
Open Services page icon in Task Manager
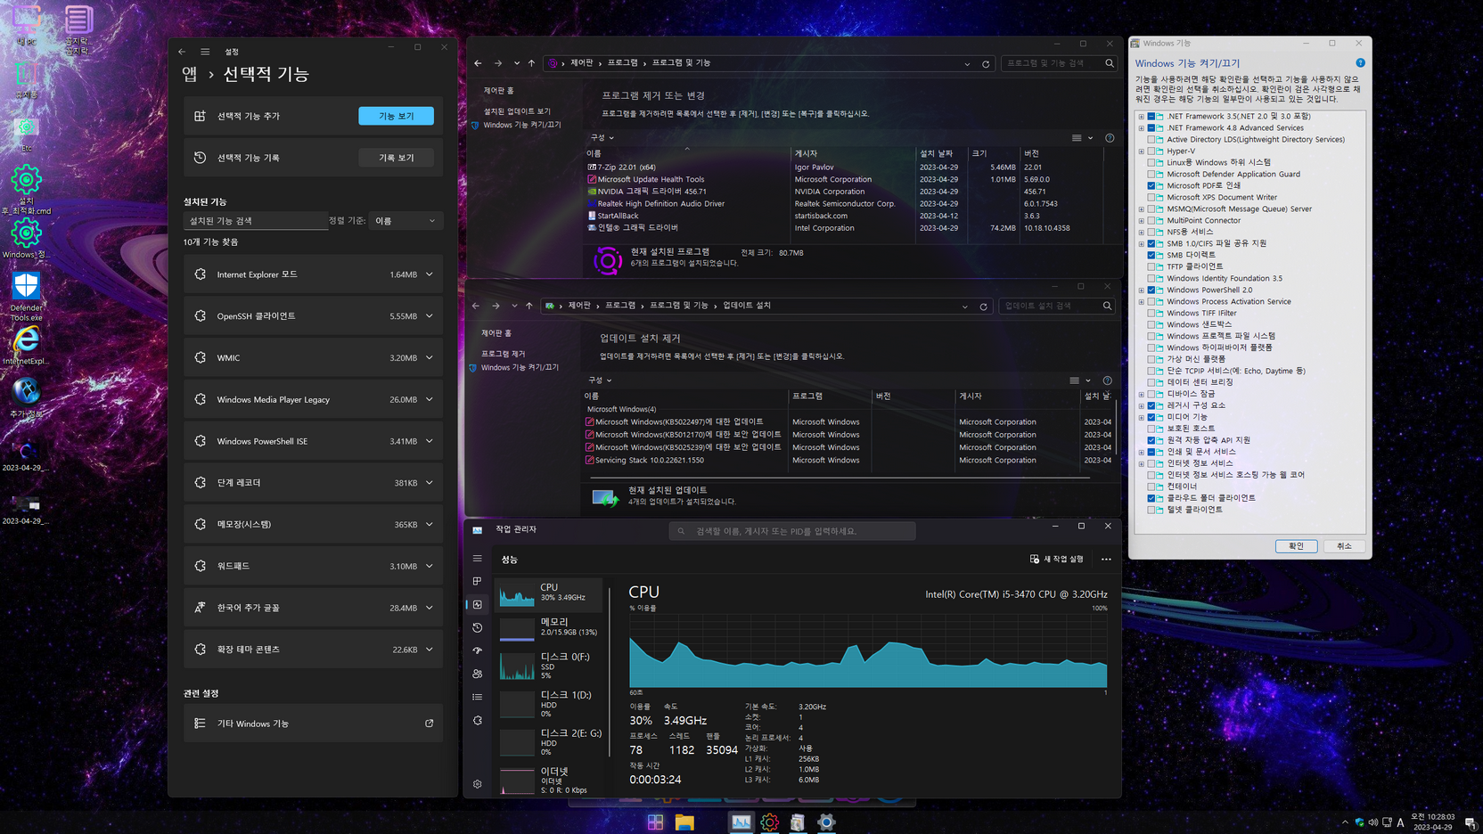[478, 720]
